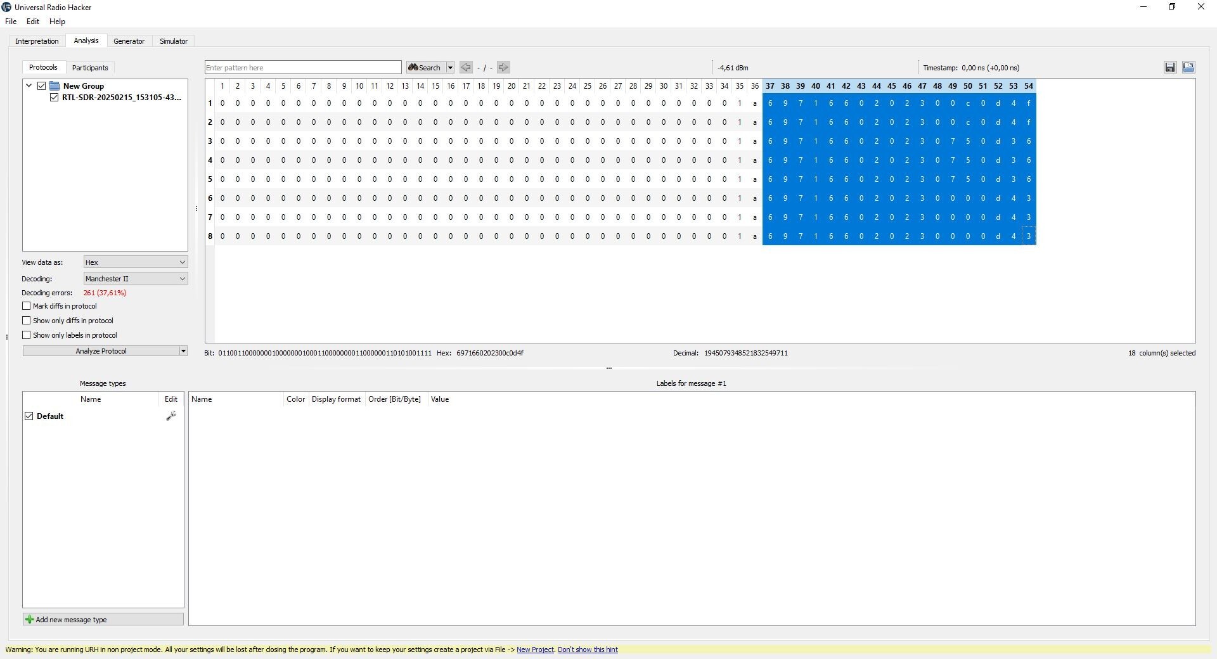Click the Timestamp 0,00 ns readout
The width and height of the screenshot is (1217, 659).
pyautogui.click(x=971, y=68)
